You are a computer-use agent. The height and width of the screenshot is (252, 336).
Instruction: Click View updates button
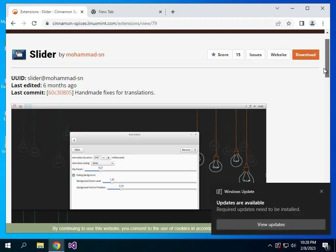click(x=271, y=224)
